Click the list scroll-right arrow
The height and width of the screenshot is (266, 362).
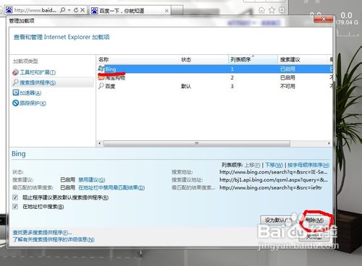click(x=329, y=143)
